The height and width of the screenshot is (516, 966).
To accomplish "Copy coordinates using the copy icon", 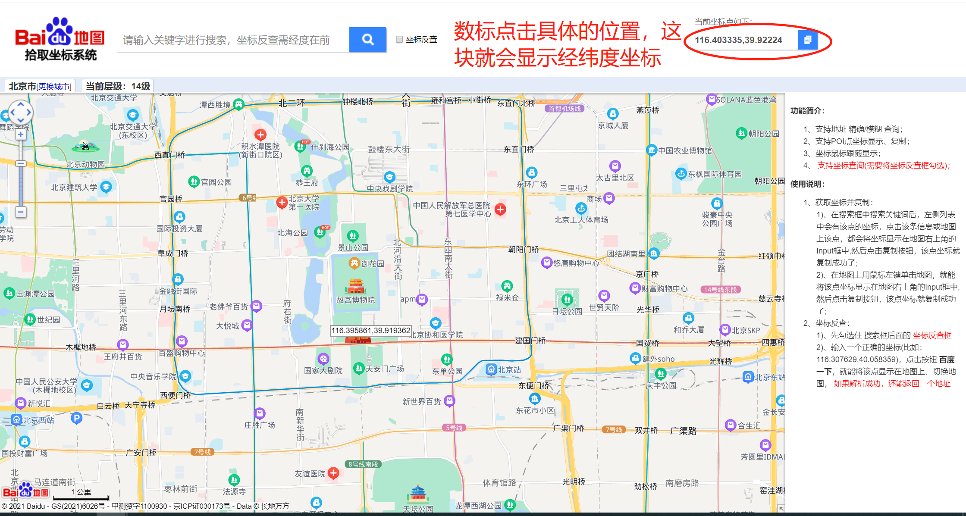I will tap(808, 40).
